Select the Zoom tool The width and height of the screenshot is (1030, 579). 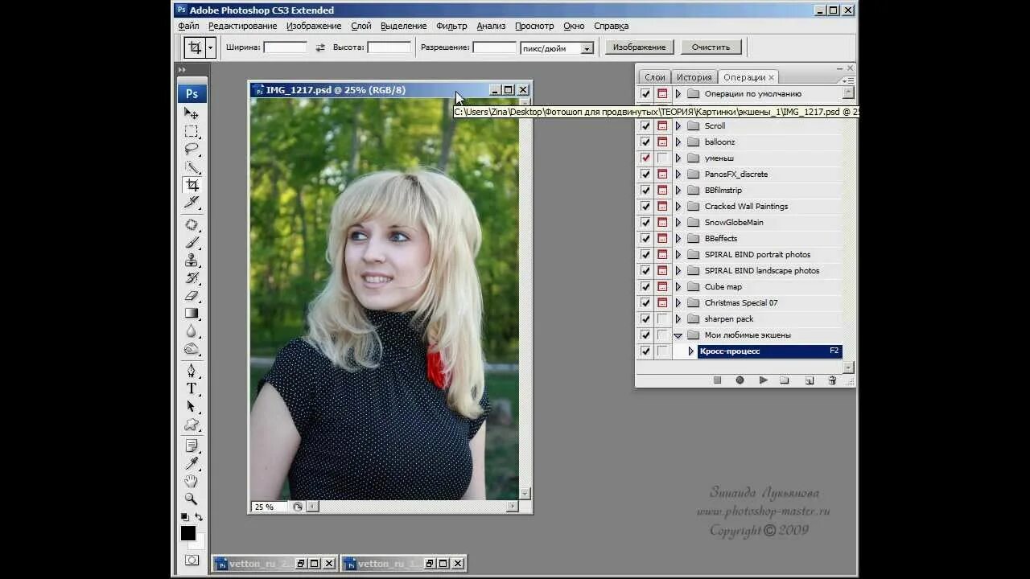point(192,499)
